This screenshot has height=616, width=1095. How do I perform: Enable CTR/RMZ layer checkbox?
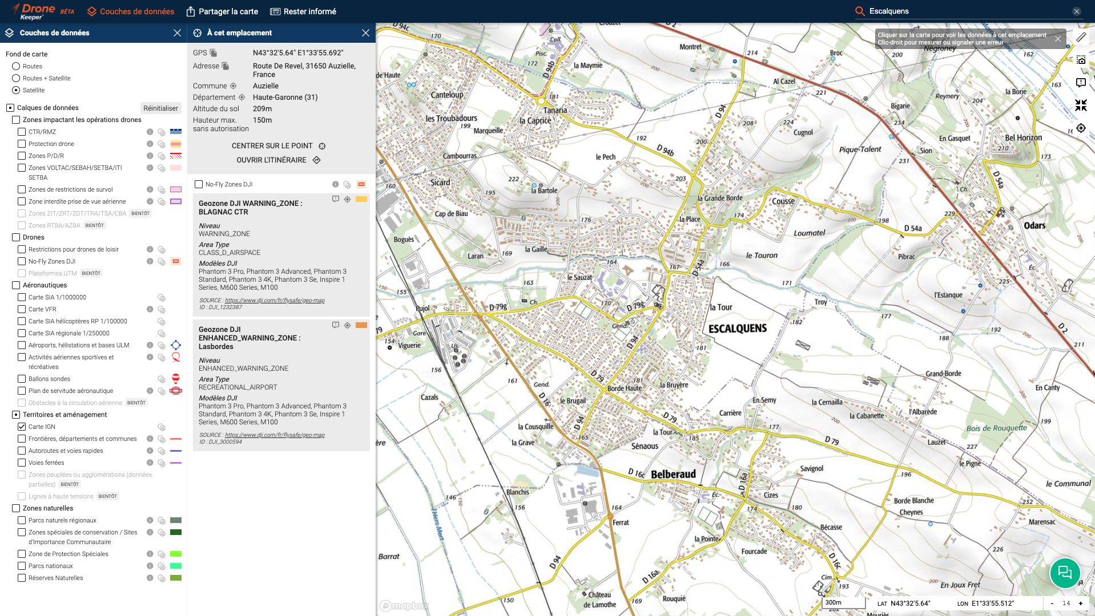tap(22, 132)
